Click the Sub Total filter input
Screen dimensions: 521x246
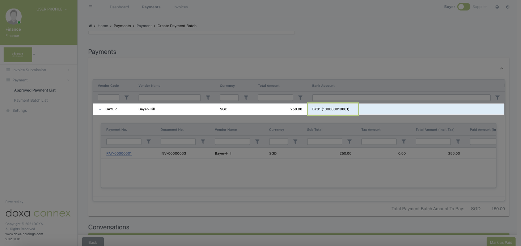(325, 142)
